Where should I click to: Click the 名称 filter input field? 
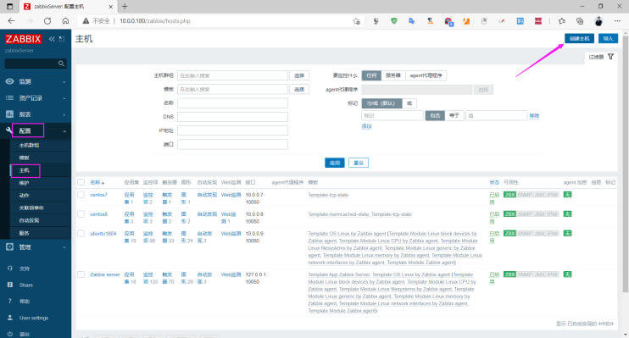click(x=232, y=103)
